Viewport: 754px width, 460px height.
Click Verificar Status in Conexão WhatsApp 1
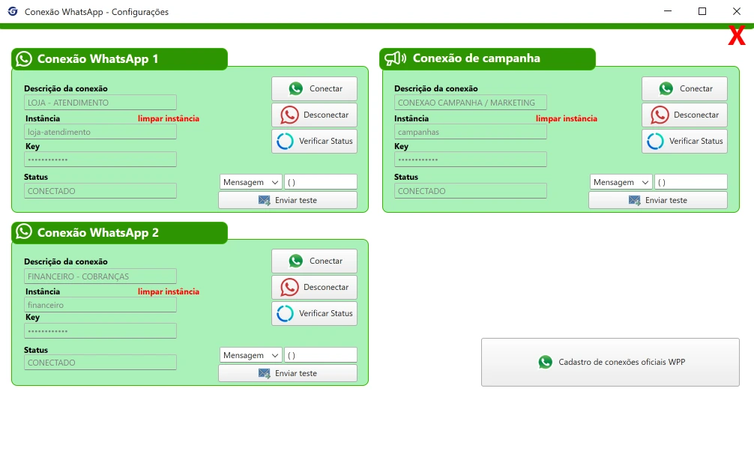click(x=315, y=141)
